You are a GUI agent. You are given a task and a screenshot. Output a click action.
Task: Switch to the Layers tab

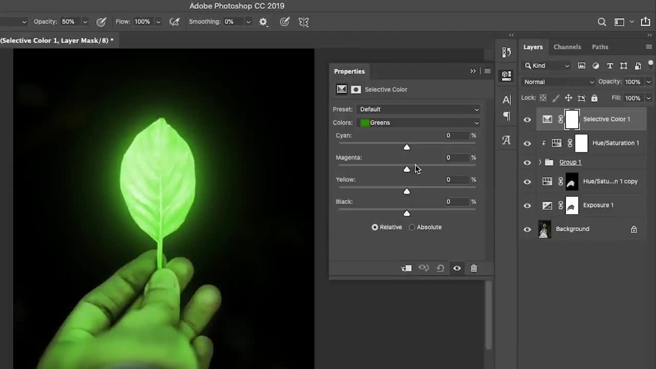point(533,47)
